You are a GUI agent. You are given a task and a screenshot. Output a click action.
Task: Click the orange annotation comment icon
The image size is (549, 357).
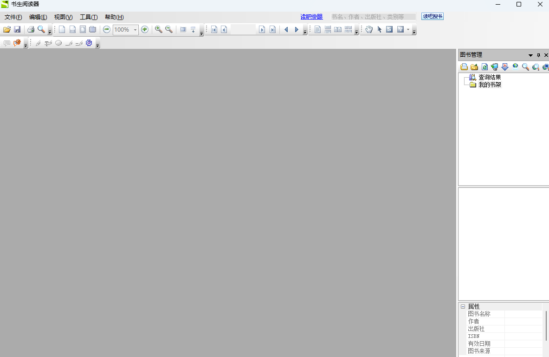[x=17, y=43]
